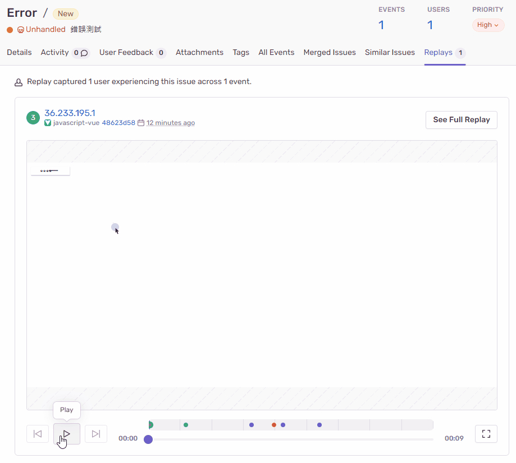
Task: Switch to the Details tab
Action: click(x=19, y=52)
